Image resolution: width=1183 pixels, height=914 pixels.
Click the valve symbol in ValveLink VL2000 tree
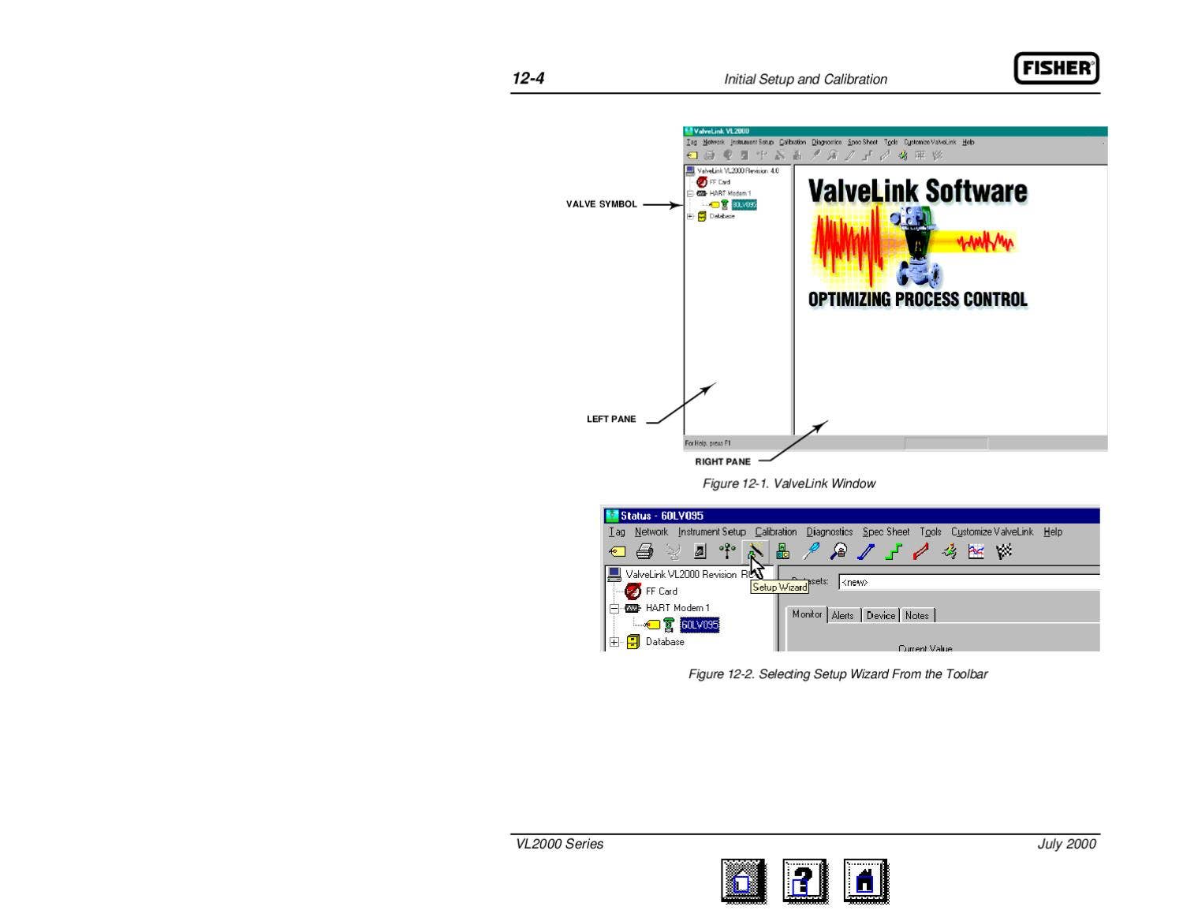(725, 204)
